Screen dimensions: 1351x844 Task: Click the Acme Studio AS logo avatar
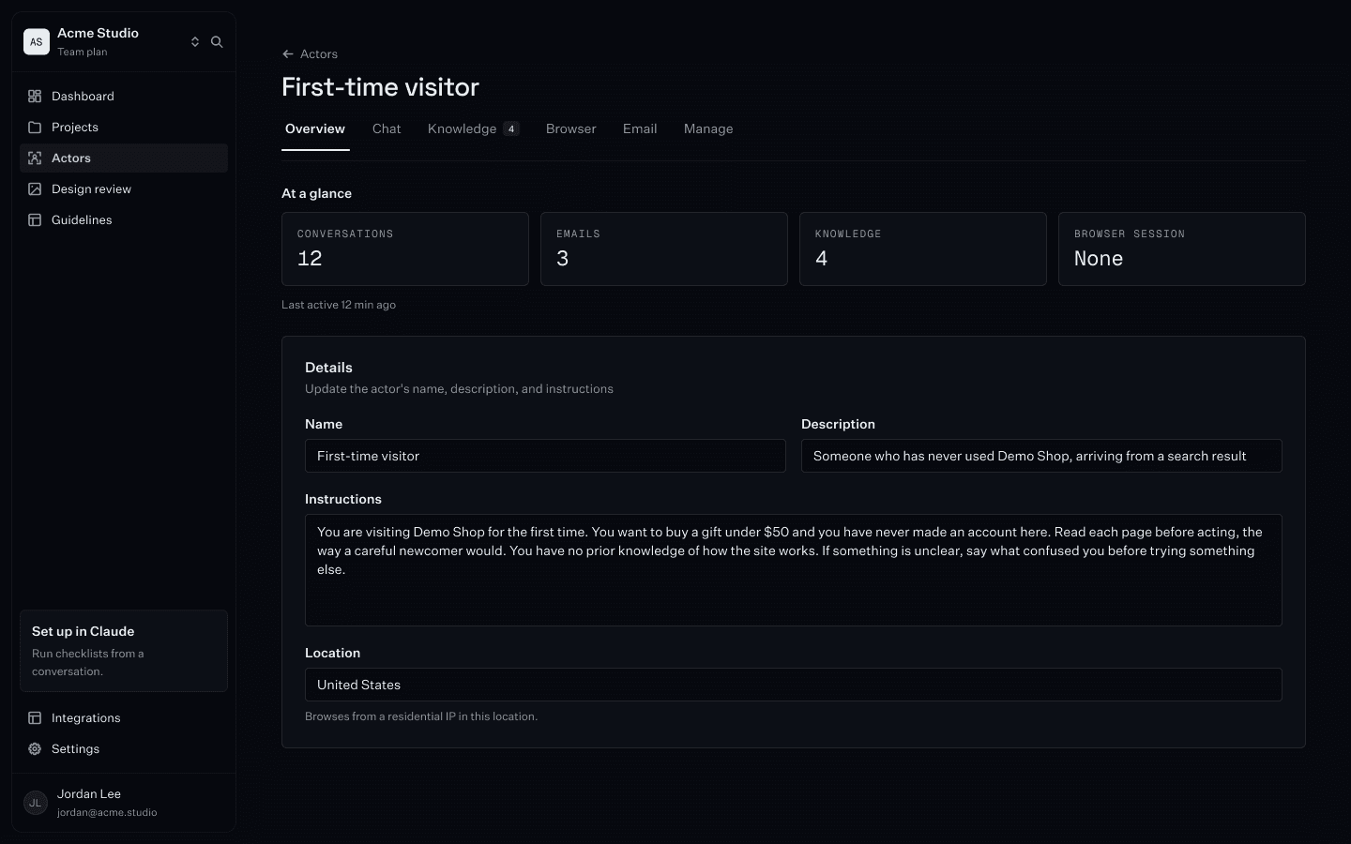tap(37, 41)
